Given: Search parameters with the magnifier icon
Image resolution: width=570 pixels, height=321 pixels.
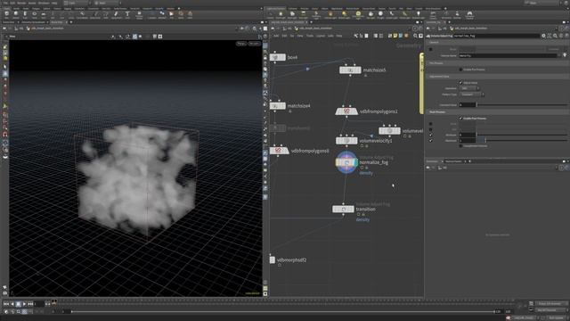Looking at the screenshot, I should [x=555, y=36].
